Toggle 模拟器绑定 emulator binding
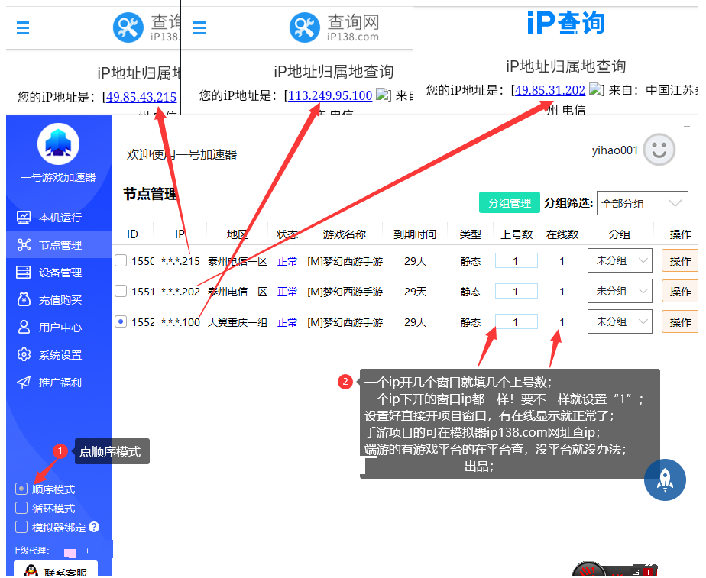 click(x=21, y=527)
